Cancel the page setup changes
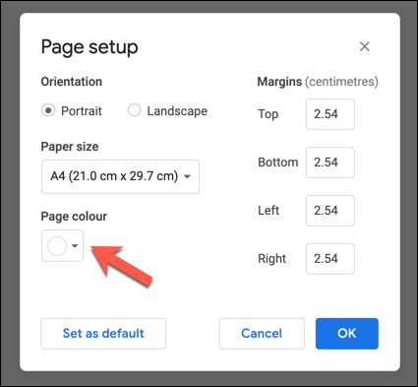Screen dimensions: 418x387 pos(262,334)
